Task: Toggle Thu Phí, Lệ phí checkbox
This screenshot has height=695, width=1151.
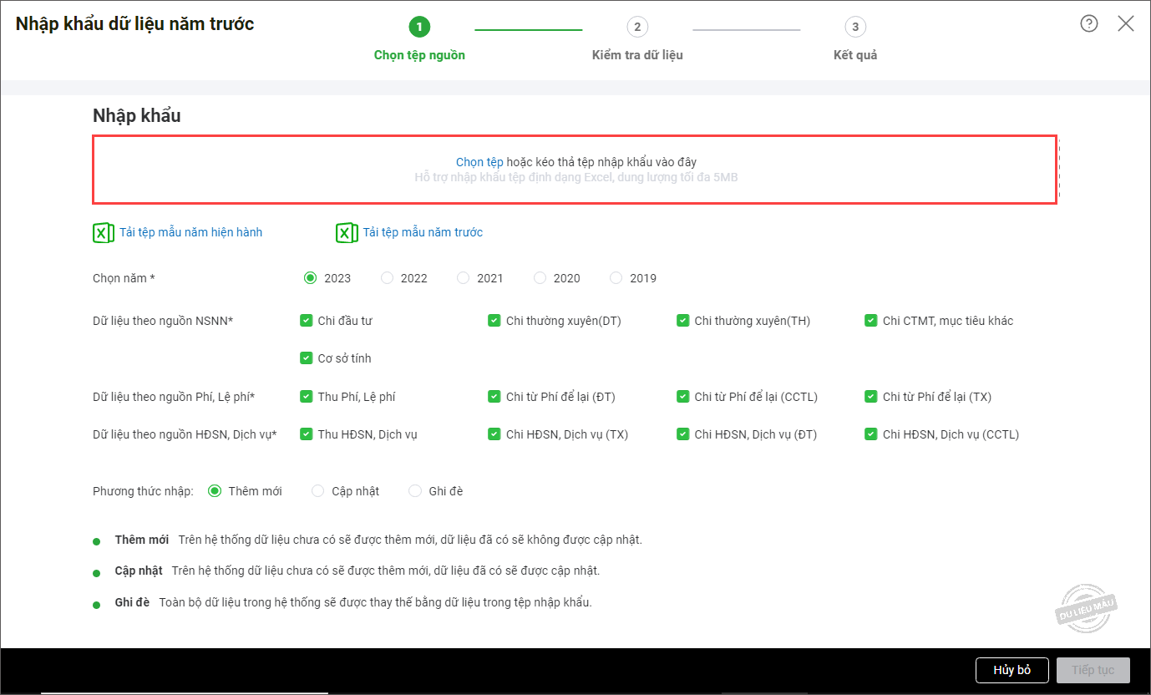Action: (306, 397)
